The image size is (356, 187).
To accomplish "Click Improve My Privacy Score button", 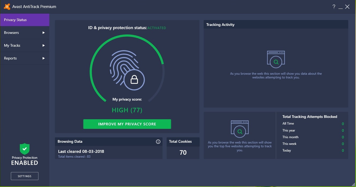I will tap(127, 124).
